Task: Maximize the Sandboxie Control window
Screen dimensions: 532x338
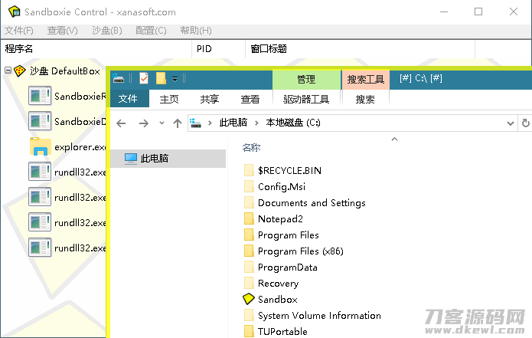Action: [478, 12]
